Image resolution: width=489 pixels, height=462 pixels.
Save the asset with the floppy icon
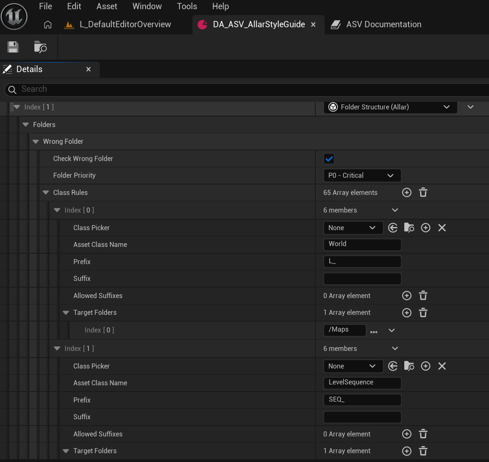[x=13, y=47]
